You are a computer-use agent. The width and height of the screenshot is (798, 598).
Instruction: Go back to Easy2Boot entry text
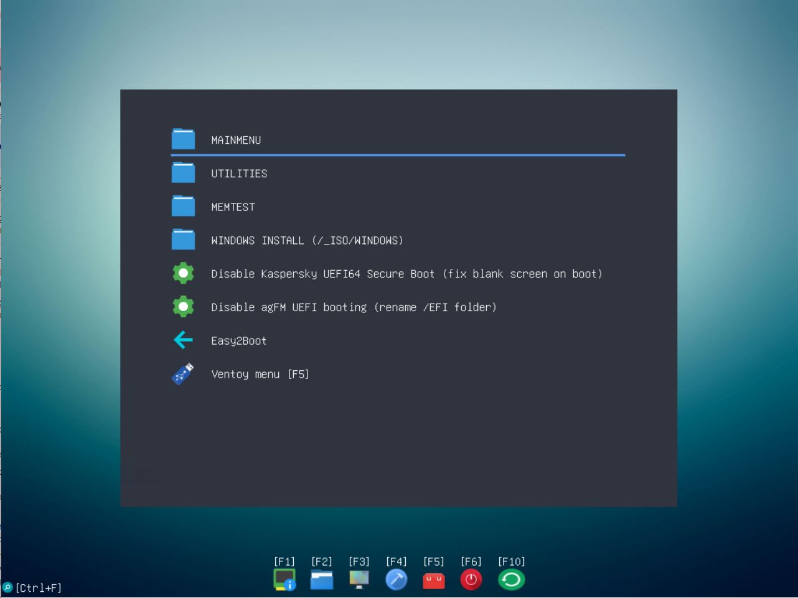tap(238, 341)
